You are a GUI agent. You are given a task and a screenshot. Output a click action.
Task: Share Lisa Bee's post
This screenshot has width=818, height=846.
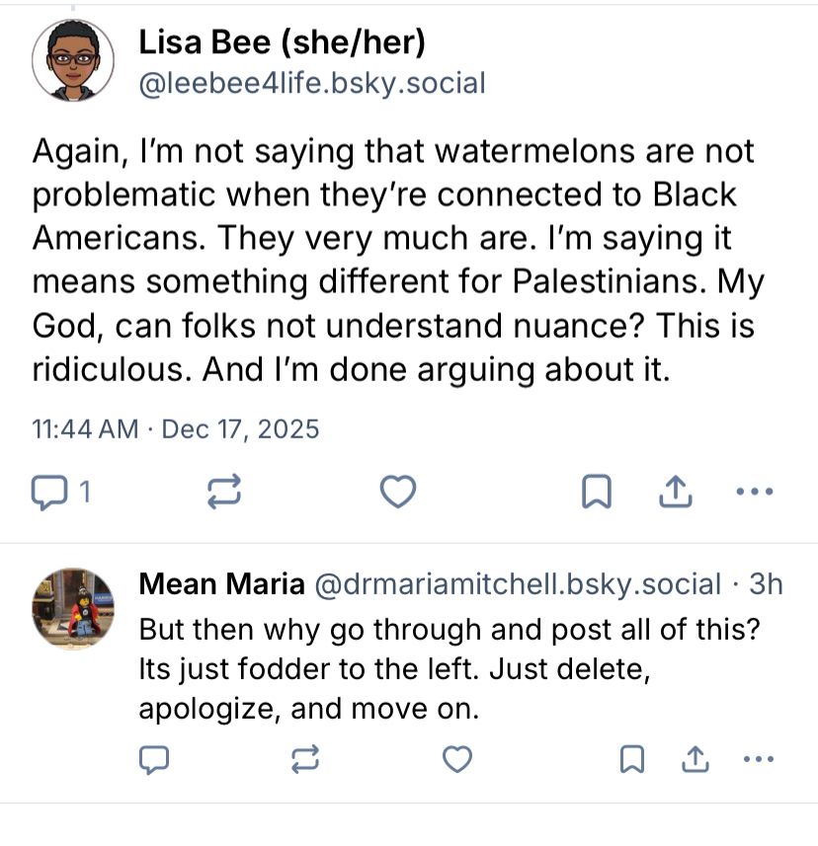[x=675, y=492]
